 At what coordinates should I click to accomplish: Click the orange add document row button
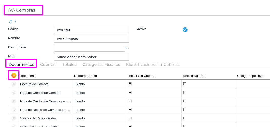[x=14, y=75]
